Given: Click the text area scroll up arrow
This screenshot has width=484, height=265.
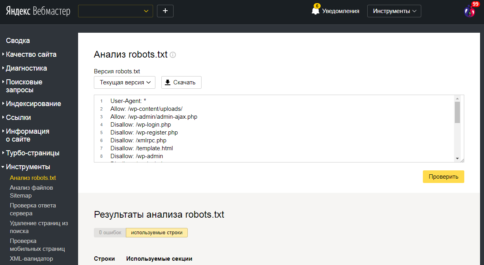Looking at the screenshot, I should coord(458,98).
